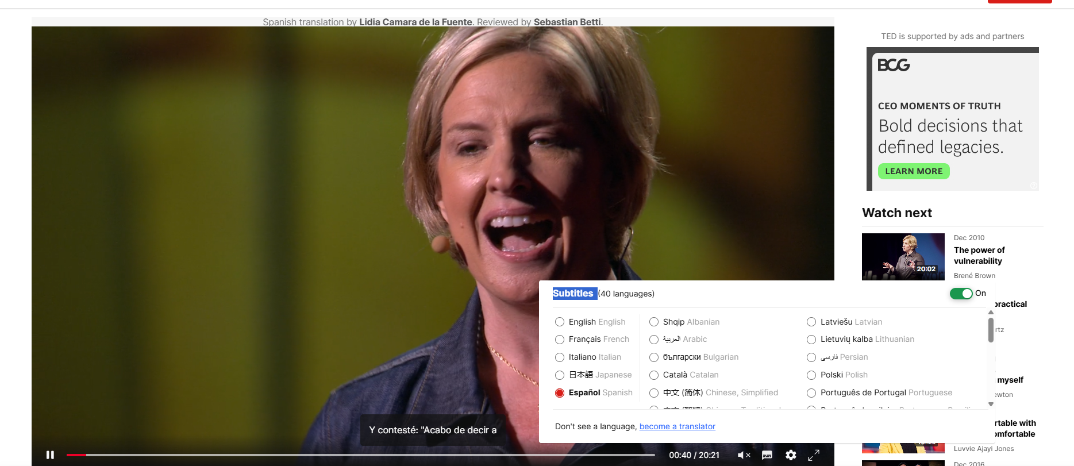The width and height of the screenshot is (1074, 466).
Task: Pick Latviešu Latvian subtitles
Action: tap(811, 322)
